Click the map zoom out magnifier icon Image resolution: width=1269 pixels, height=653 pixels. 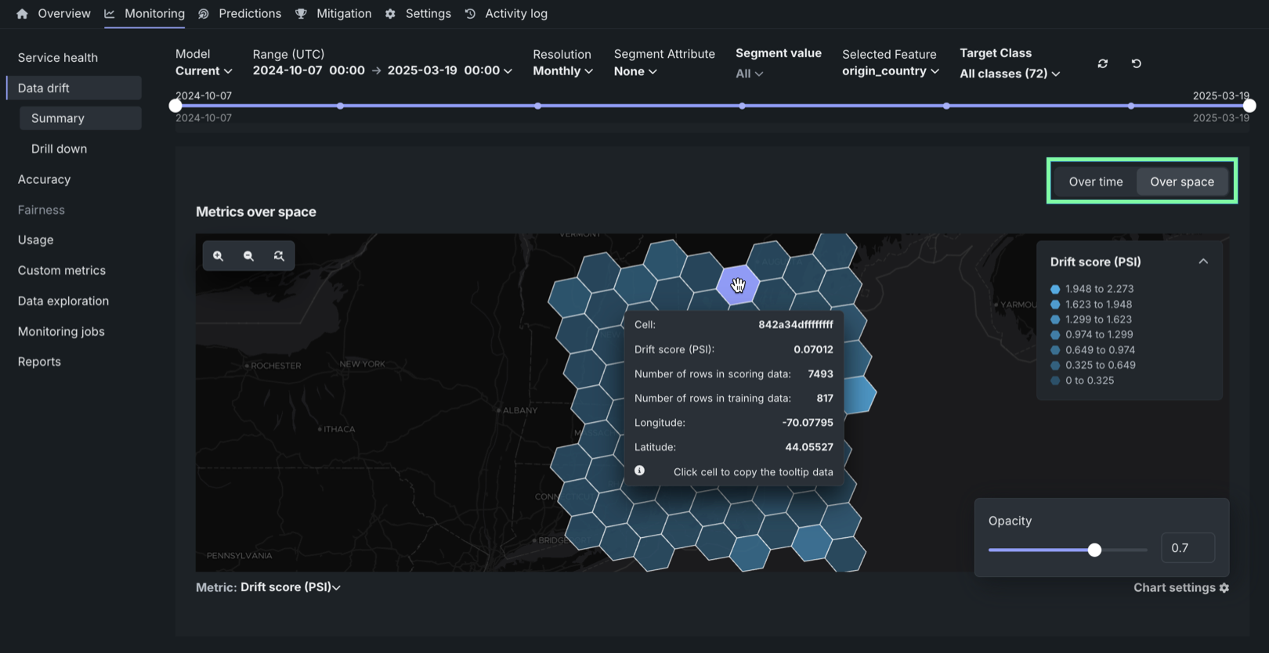(248, 256)
